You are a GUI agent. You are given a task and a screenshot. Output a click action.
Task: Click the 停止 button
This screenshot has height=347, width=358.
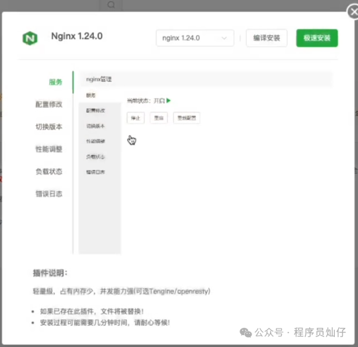pyautogui.click(x=136, y=118)
